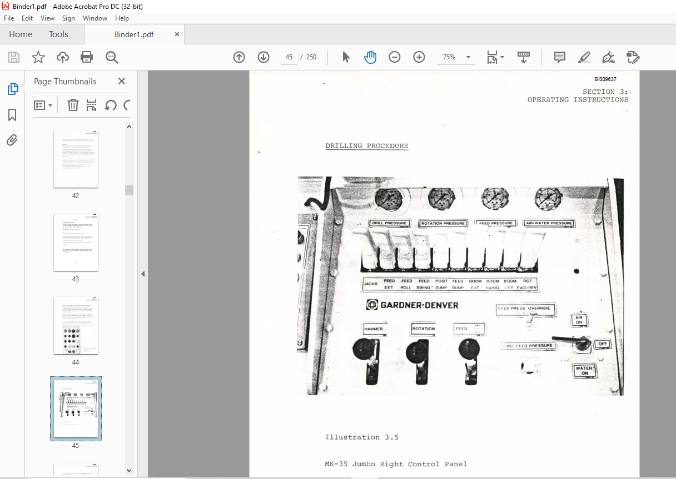The width and height of the screenshot is (676, 479).
Task: Select the Binder1.pdf document tab
Action: [134, 34]
